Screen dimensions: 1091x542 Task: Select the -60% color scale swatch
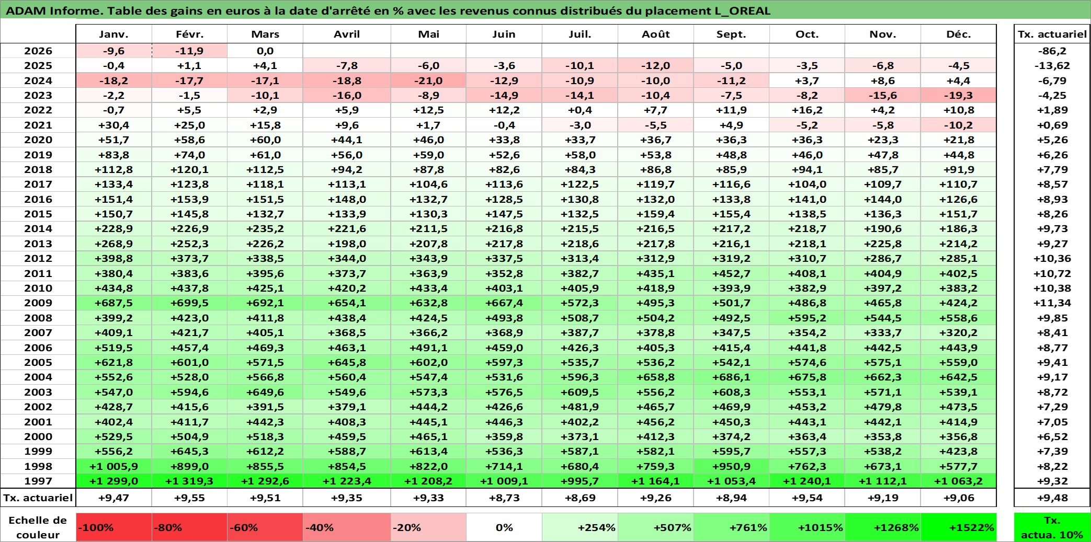265,527
